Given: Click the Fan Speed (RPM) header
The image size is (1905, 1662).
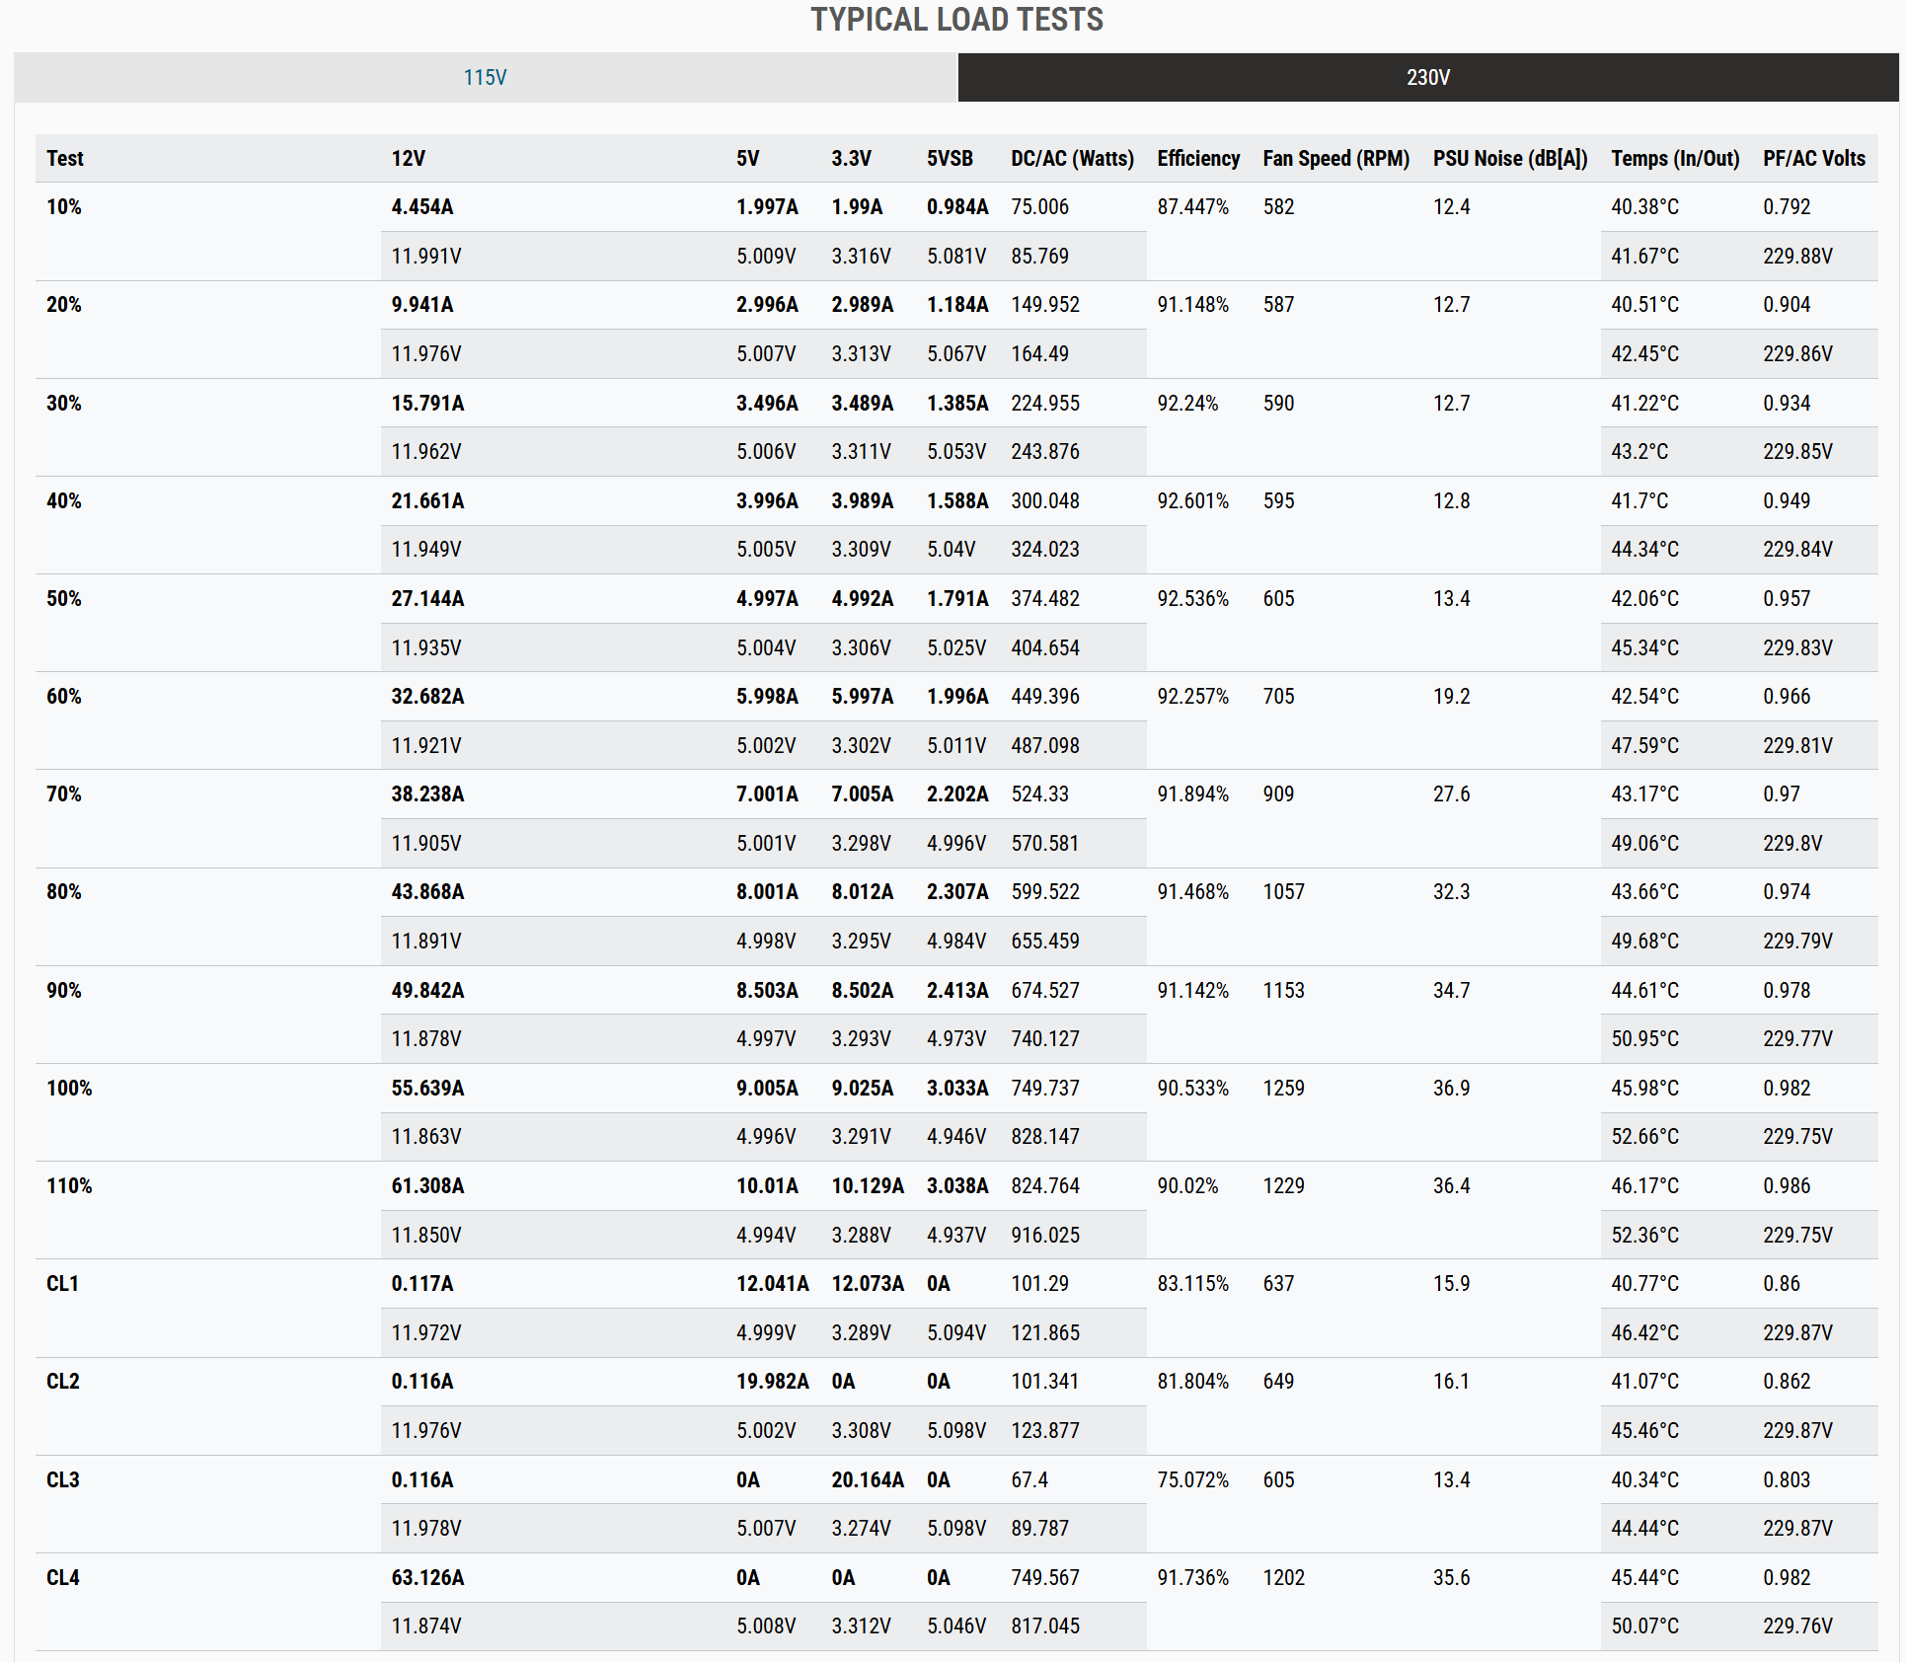Looking at the screenshot, I should 1335,159.
